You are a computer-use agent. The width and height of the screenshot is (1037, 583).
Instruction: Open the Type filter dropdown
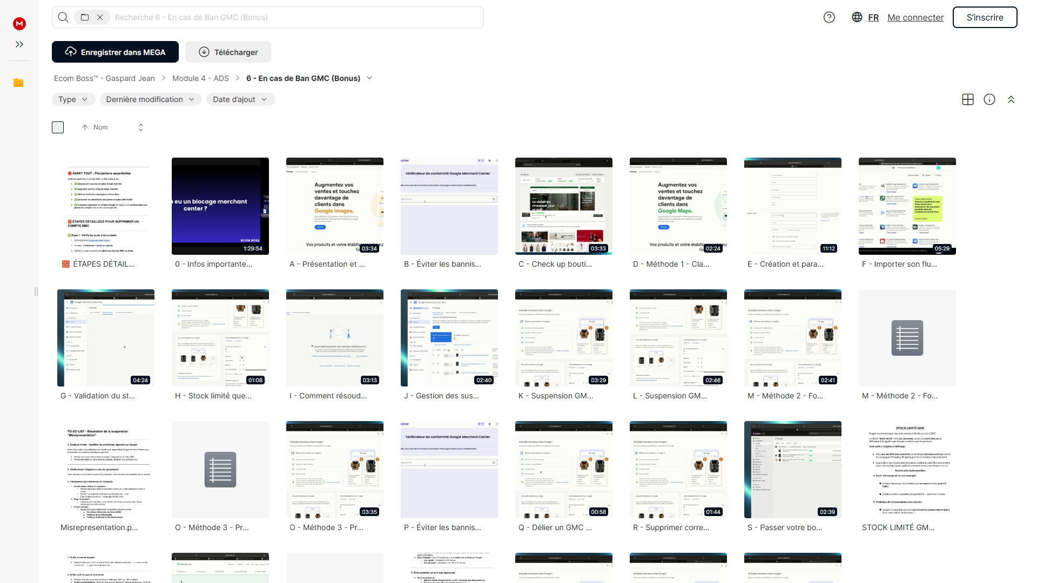coord(73,99)
